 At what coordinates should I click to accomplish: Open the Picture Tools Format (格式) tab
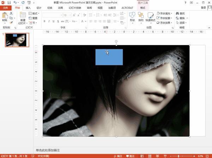click(143, 8)
